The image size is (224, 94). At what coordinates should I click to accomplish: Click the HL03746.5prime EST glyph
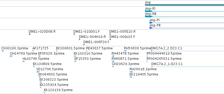click(x=24, y=61)
